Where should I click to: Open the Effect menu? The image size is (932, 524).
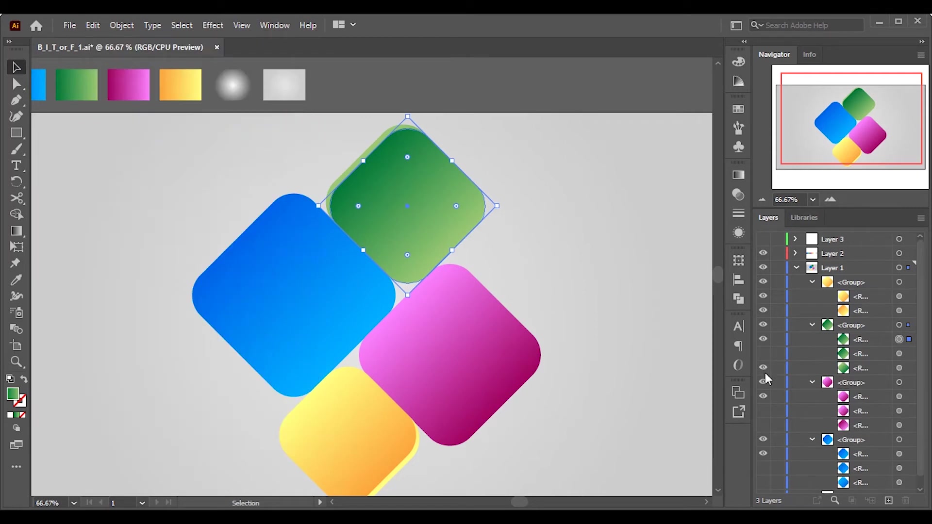tap(213, 25)
